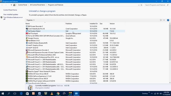Sort list by Installed On column header
Viewport: 171px width, 96px height.
point(94,24)
